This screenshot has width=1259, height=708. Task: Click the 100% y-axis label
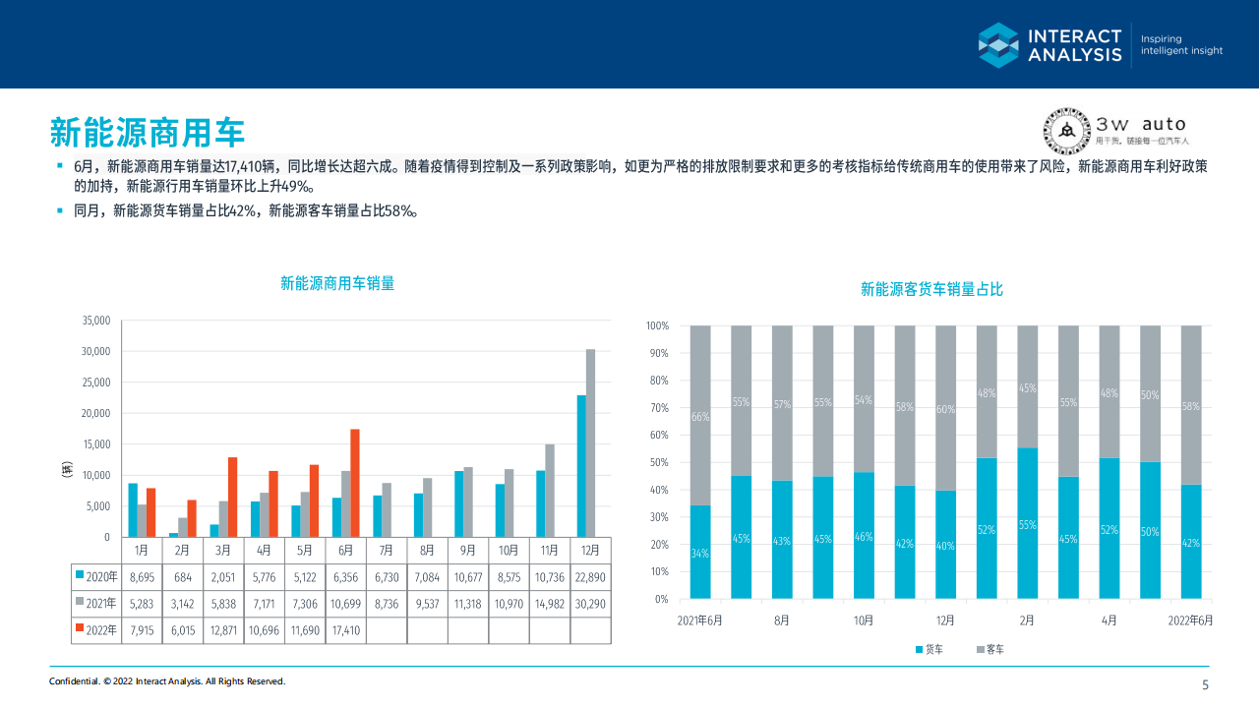coord(657,325)
